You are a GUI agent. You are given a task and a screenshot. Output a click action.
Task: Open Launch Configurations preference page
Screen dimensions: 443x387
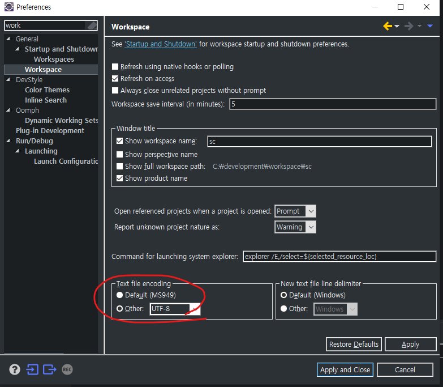click(66, 161)
